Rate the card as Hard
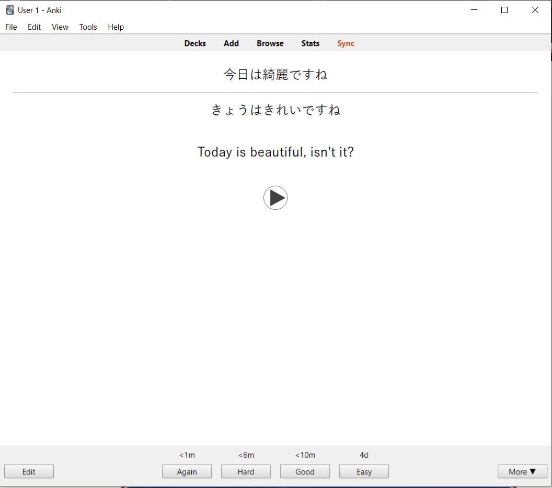 coord(246,471)
